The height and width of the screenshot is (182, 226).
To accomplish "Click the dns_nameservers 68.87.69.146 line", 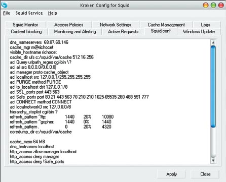I will (x=39, y=42).
